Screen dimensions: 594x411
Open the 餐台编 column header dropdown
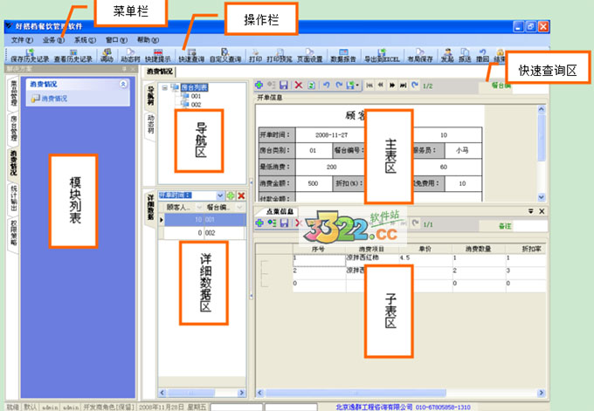click(x=239, y=207)
